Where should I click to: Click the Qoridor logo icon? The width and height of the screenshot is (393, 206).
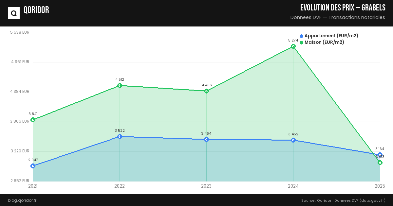click(14, 13)
